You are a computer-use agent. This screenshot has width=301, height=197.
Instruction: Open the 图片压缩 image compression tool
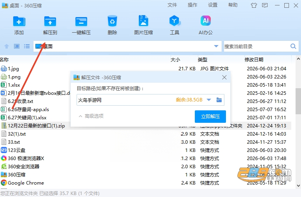click(143, 21)
